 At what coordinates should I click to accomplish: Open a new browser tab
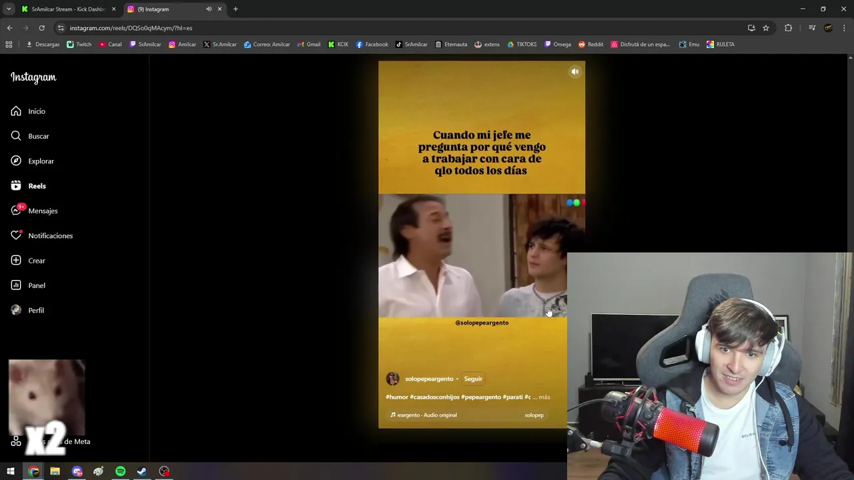[x=236, y=9]
